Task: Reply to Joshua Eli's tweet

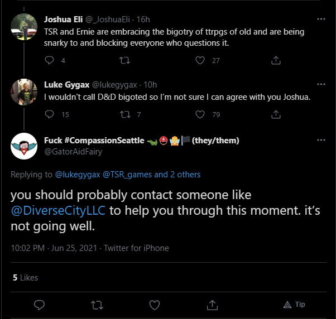Action: point(49,60)
